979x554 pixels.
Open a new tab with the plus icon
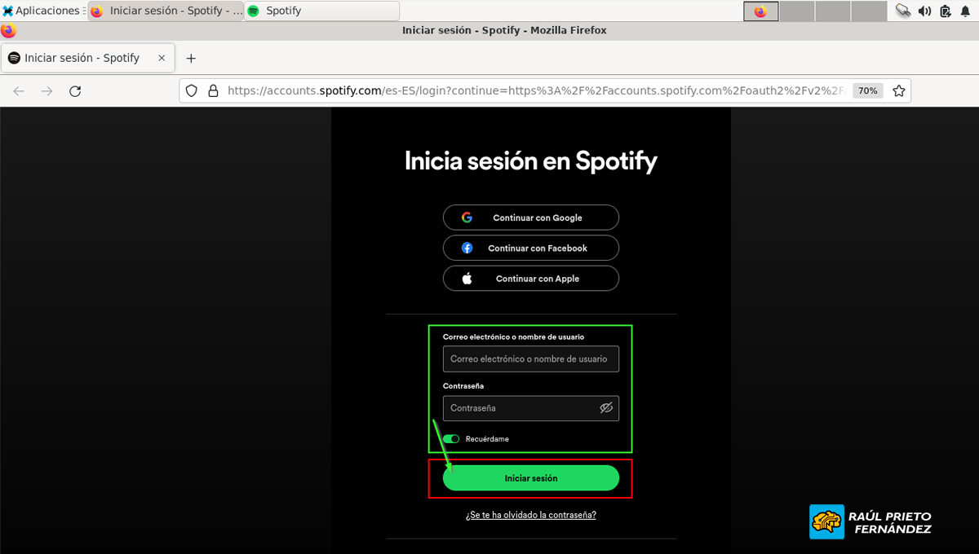[x=191, y=59]
